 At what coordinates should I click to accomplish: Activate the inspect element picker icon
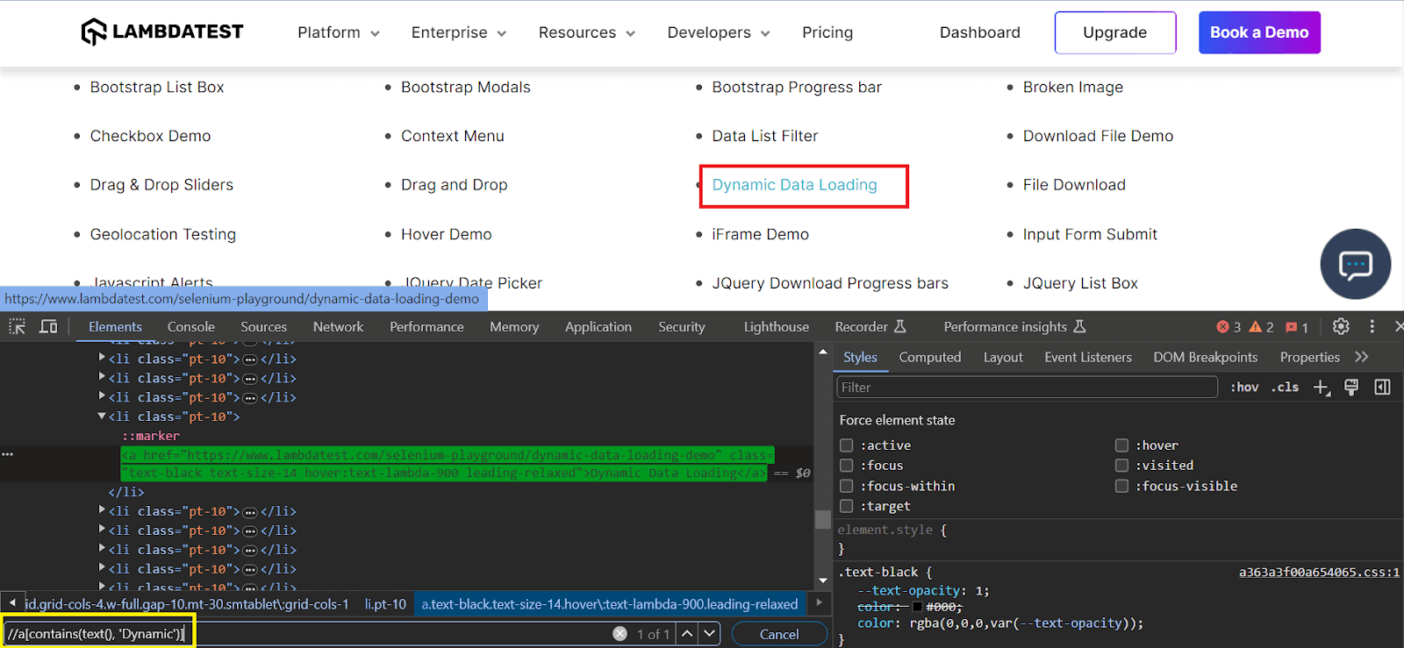pos(17,326)
